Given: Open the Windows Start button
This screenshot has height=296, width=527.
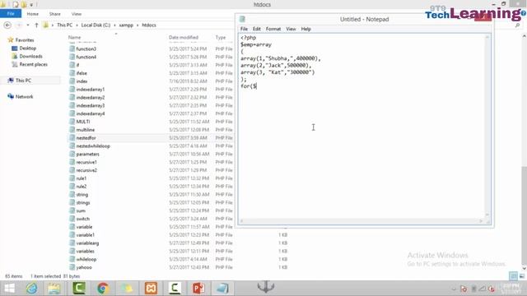Looking at the screenshot, I should 9,289.
